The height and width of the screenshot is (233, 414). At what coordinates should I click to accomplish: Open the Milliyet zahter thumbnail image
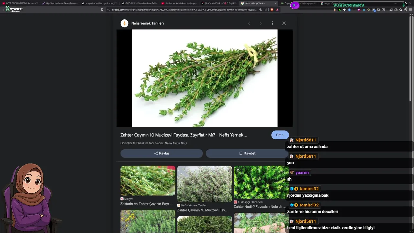point(148,181)
